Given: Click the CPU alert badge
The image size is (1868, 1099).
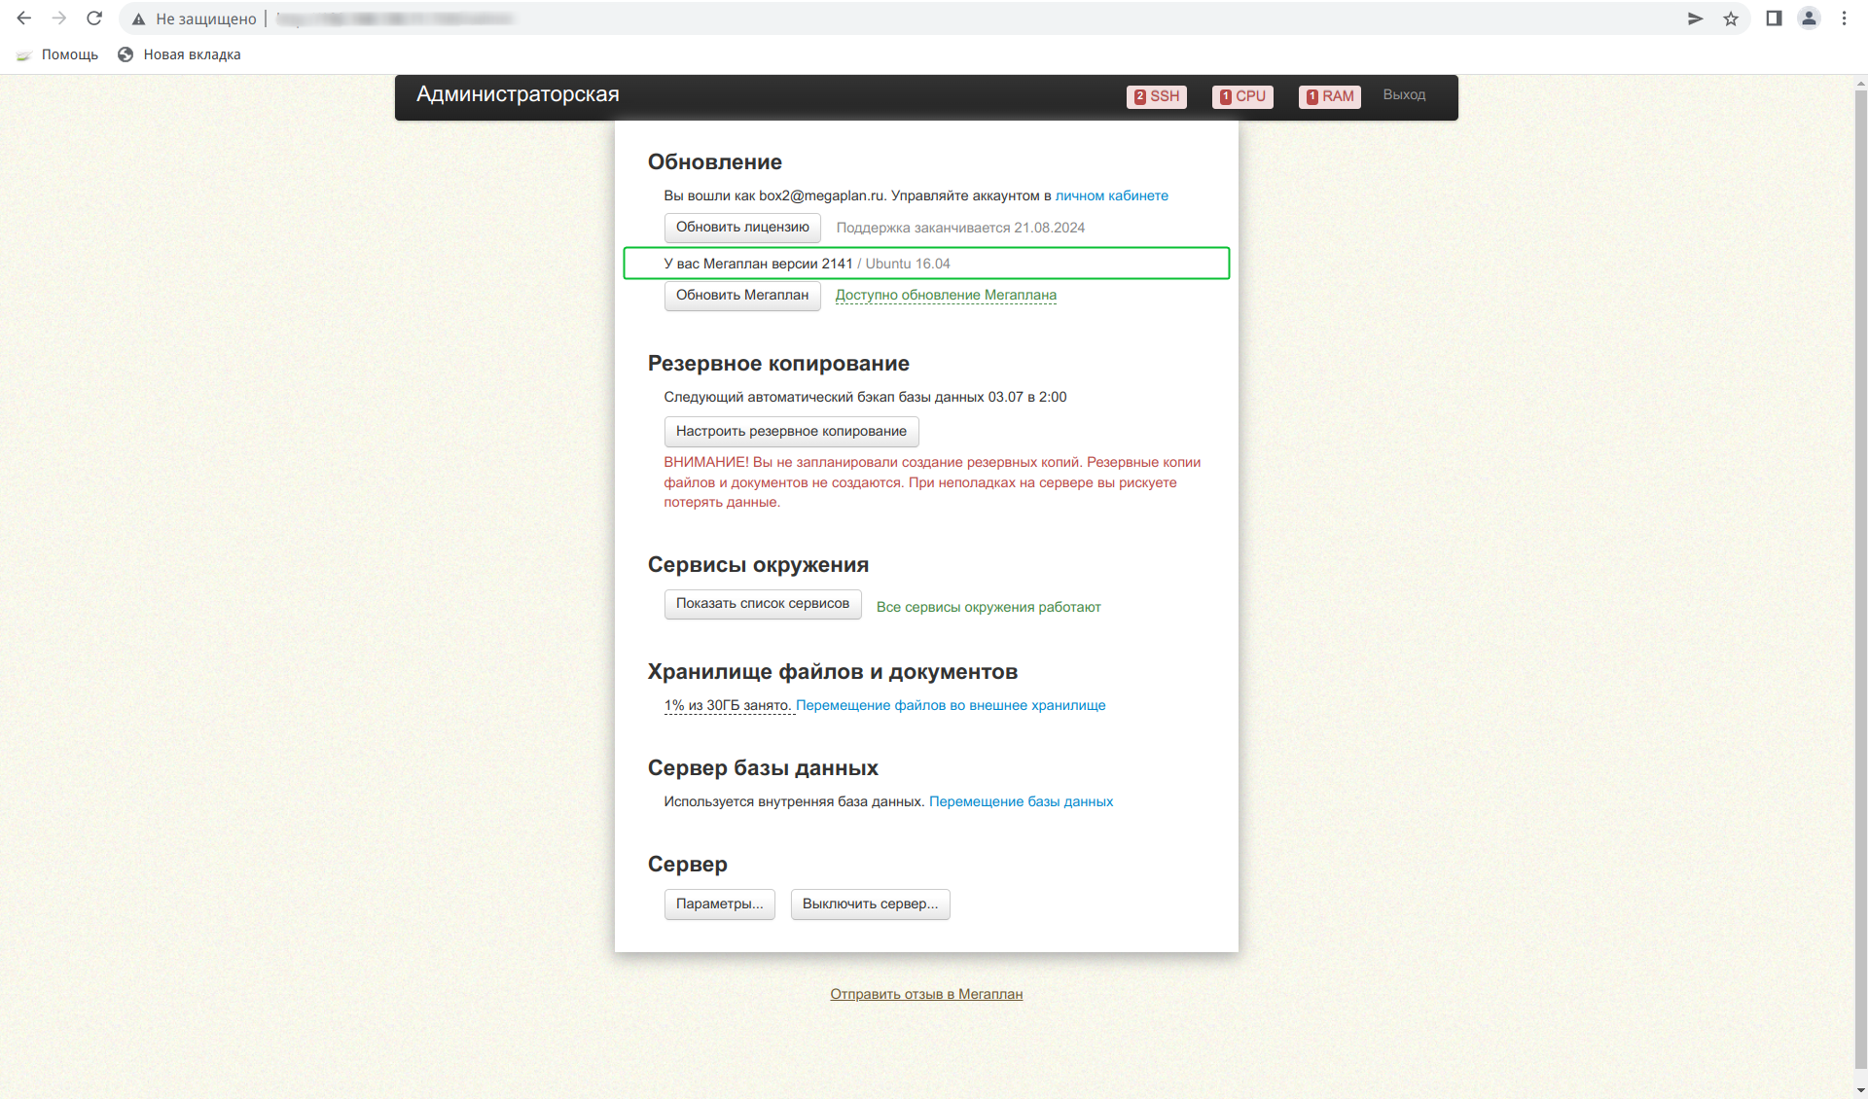Looking at the screenshot, I should 1242,96.
